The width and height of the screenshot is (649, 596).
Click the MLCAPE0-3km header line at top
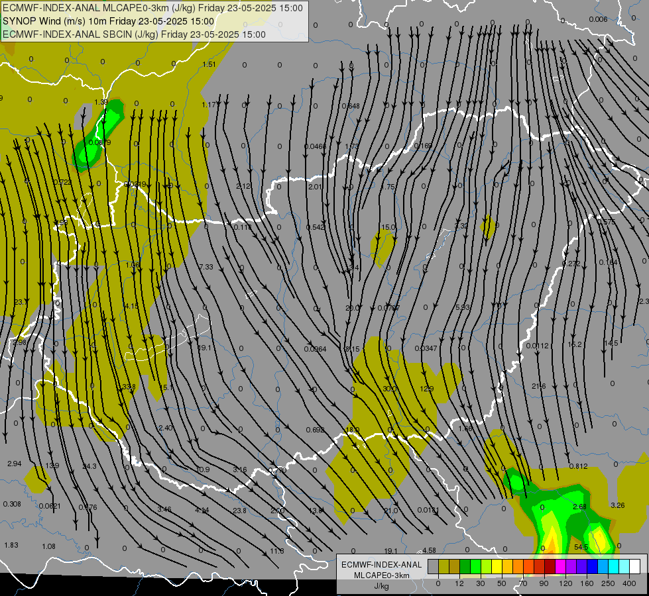[x=152, y=8]
